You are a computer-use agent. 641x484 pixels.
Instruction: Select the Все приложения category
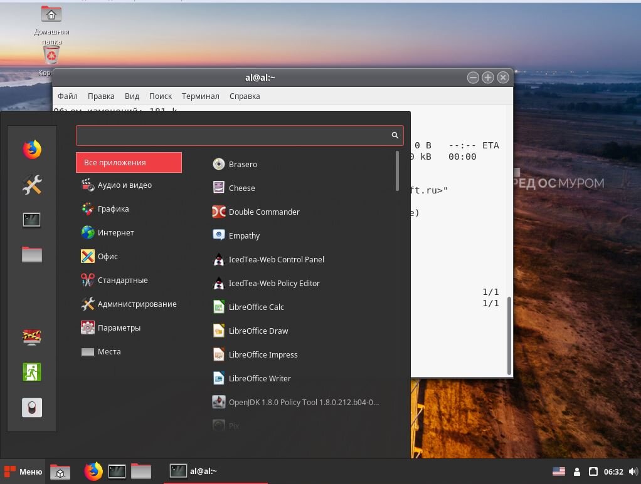pyautogui.click(x=129, y=162)
